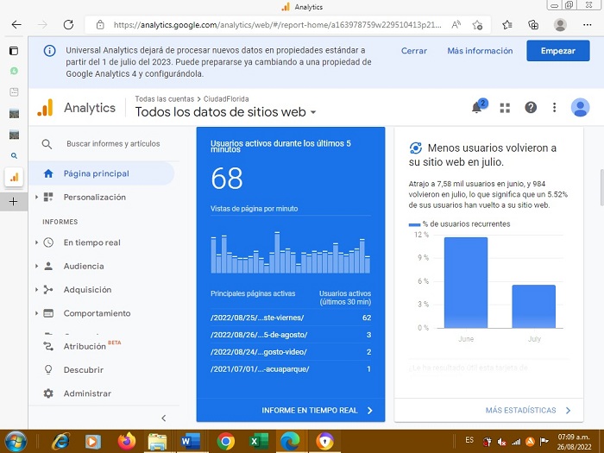The image size is (604, 453).
Task: Click the Buscar informes y artículos field
Action: click(x=113, y=144)
